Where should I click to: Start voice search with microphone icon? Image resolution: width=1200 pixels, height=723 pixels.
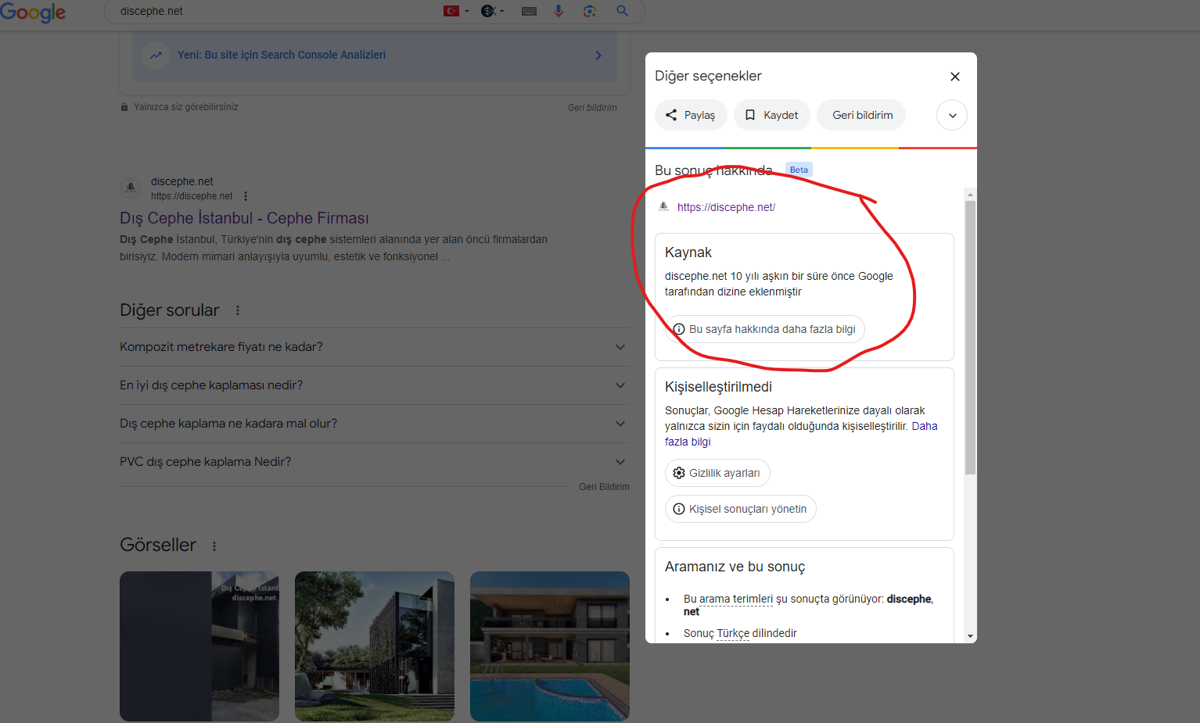coord(559,11)
